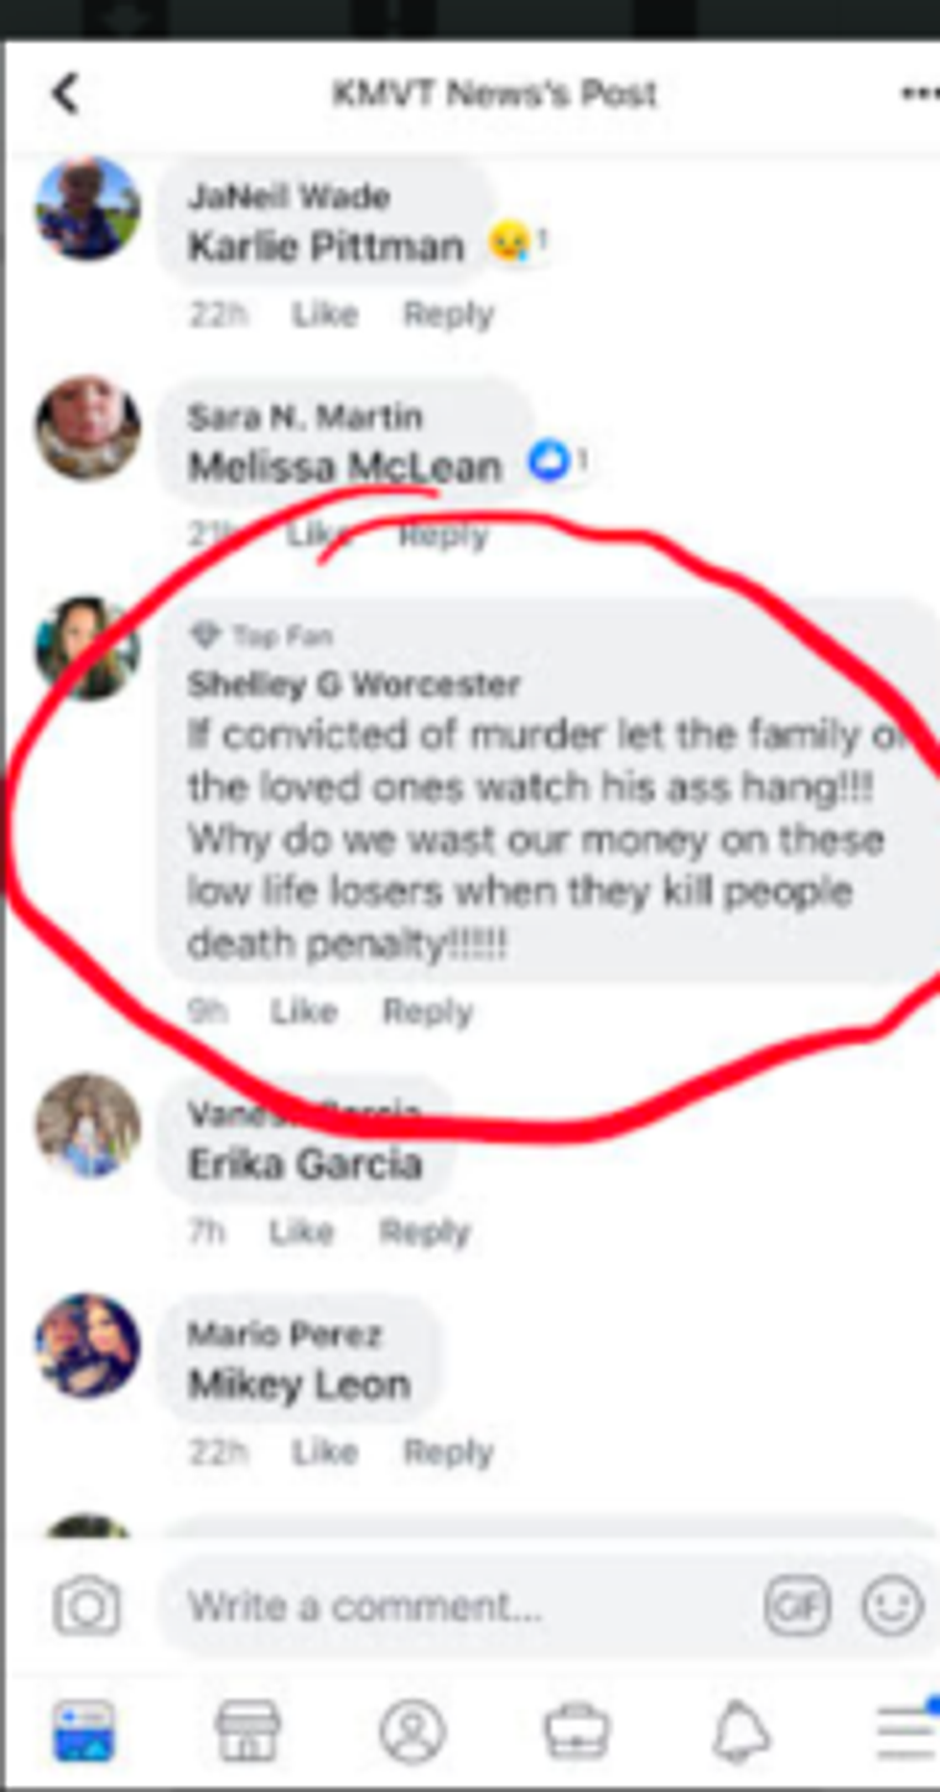Open the notifications bell
The height and width of the screenshot is (1792, 940).
click(x=740, y=1732)
